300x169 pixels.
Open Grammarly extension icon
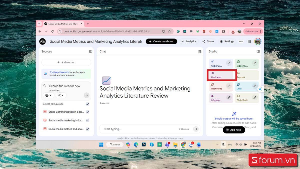pyautogui.click(x=178, y=31)
